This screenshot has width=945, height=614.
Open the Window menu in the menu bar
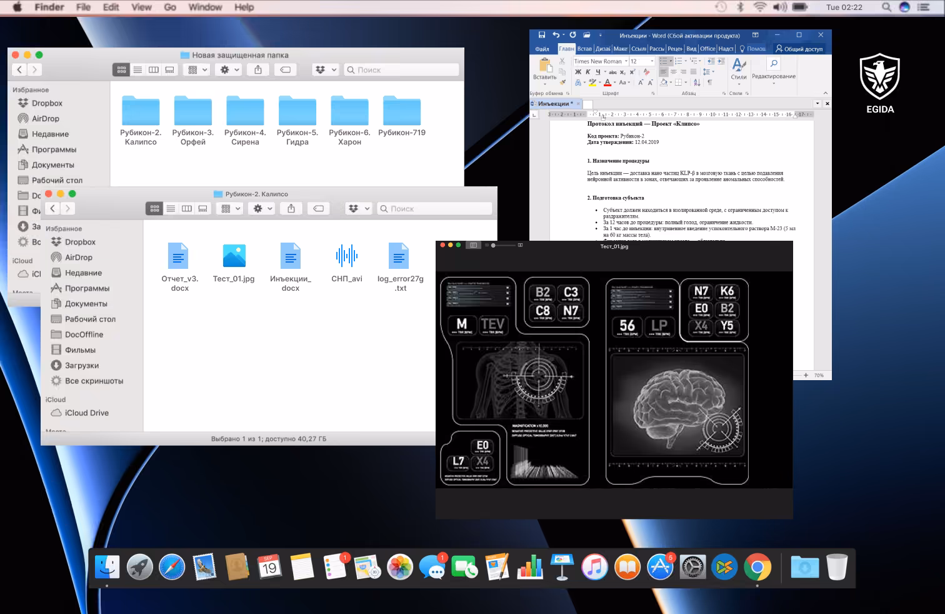point(205,7)
